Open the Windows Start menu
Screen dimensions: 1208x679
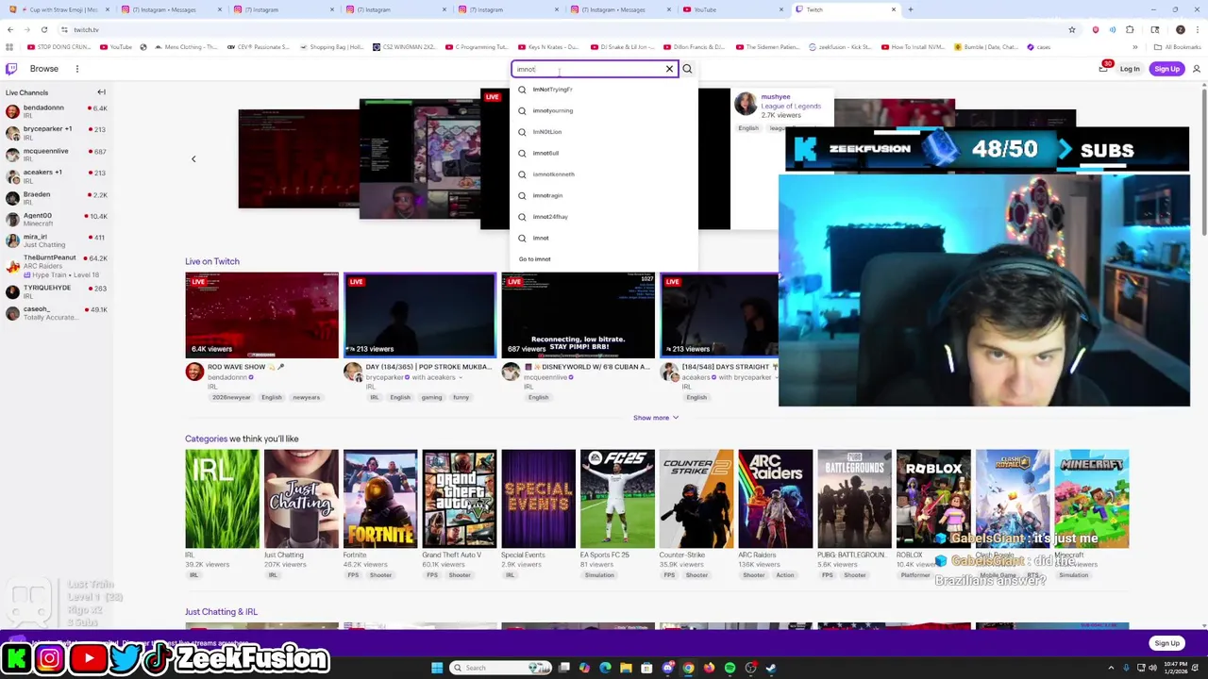[x=436, y=668]
